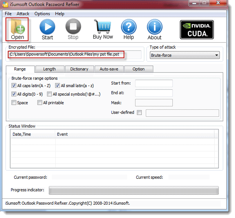Screen dimensions: 235x218
Task: Click the Date,Time column header
Action: tap(33, 134)
